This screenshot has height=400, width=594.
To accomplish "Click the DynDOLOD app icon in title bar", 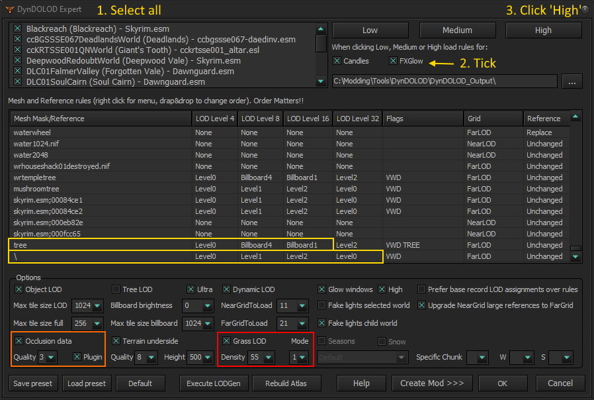I will [x=9, y=9].
